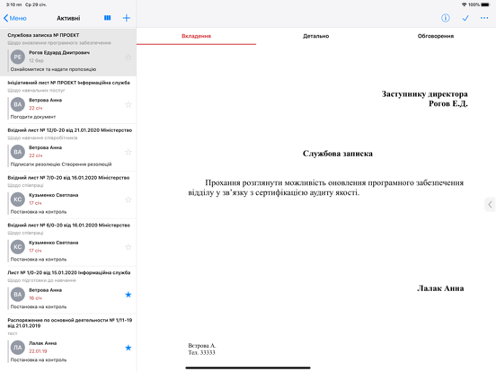This screenshot has height=372, width=496.
Task: Unstar the Распоряжение № 1/11-19 item
Action: pyautogui.click(x=128, y=348)
